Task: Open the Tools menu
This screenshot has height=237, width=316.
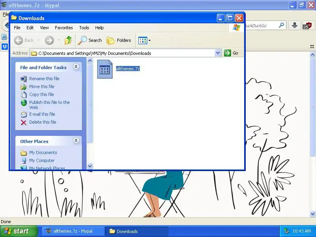Action: point(84,28)
